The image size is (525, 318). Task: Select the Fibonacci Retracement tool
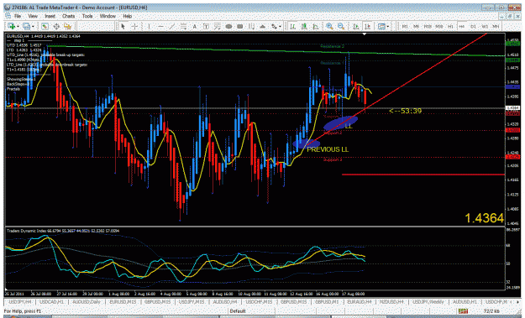[218, 26]
